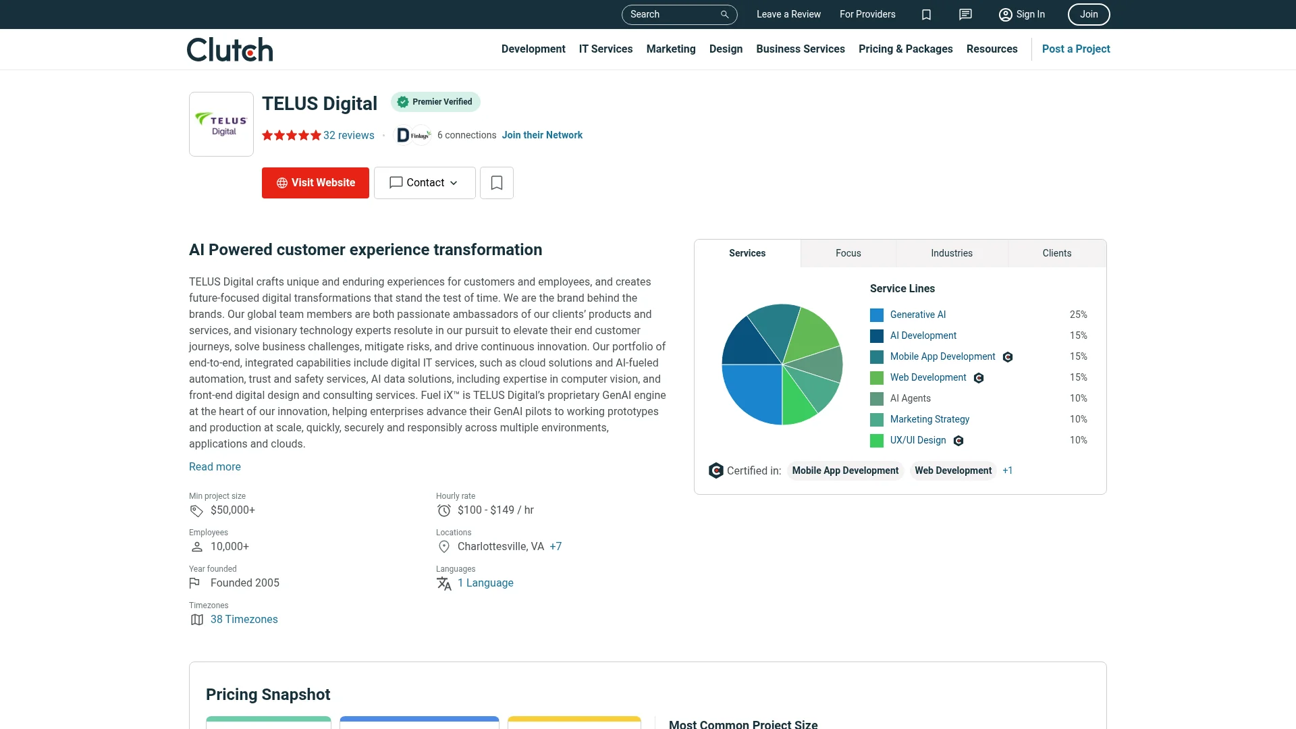
Task: Click the Search input field
Action: pyautogui.click(x=679, y=14)
